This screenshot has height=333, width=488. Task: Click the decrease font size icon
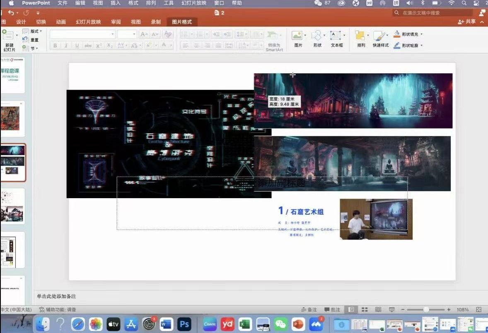point(155,34)
